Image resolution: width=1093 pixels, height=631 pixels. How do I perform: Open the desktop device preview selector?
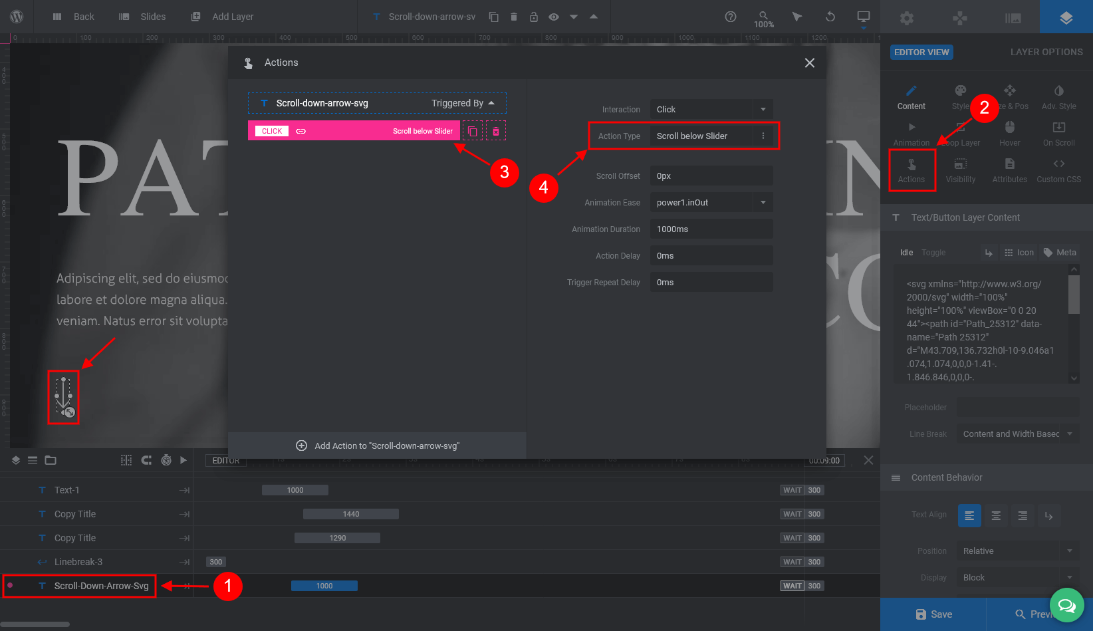click(864, 17)
